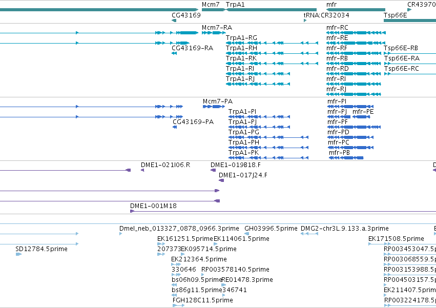The height and width of the screenshot is (308, 436).
Task: Open the CG43169 gene label
Action: (186, 15)
